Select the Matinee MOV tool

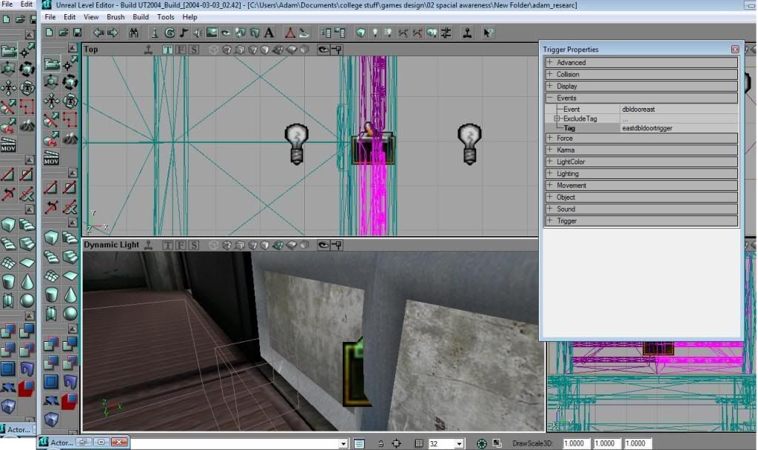52,158
